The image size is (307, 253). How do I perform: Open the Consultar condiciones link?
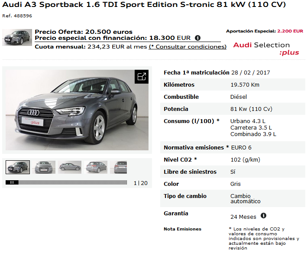(187, 47)
